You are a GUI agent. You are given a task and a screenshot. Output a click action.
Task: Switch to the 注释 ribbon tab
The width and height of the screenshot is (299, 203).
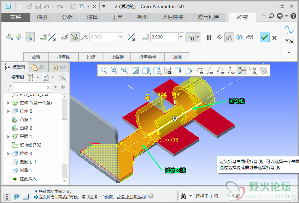point(92,17)
